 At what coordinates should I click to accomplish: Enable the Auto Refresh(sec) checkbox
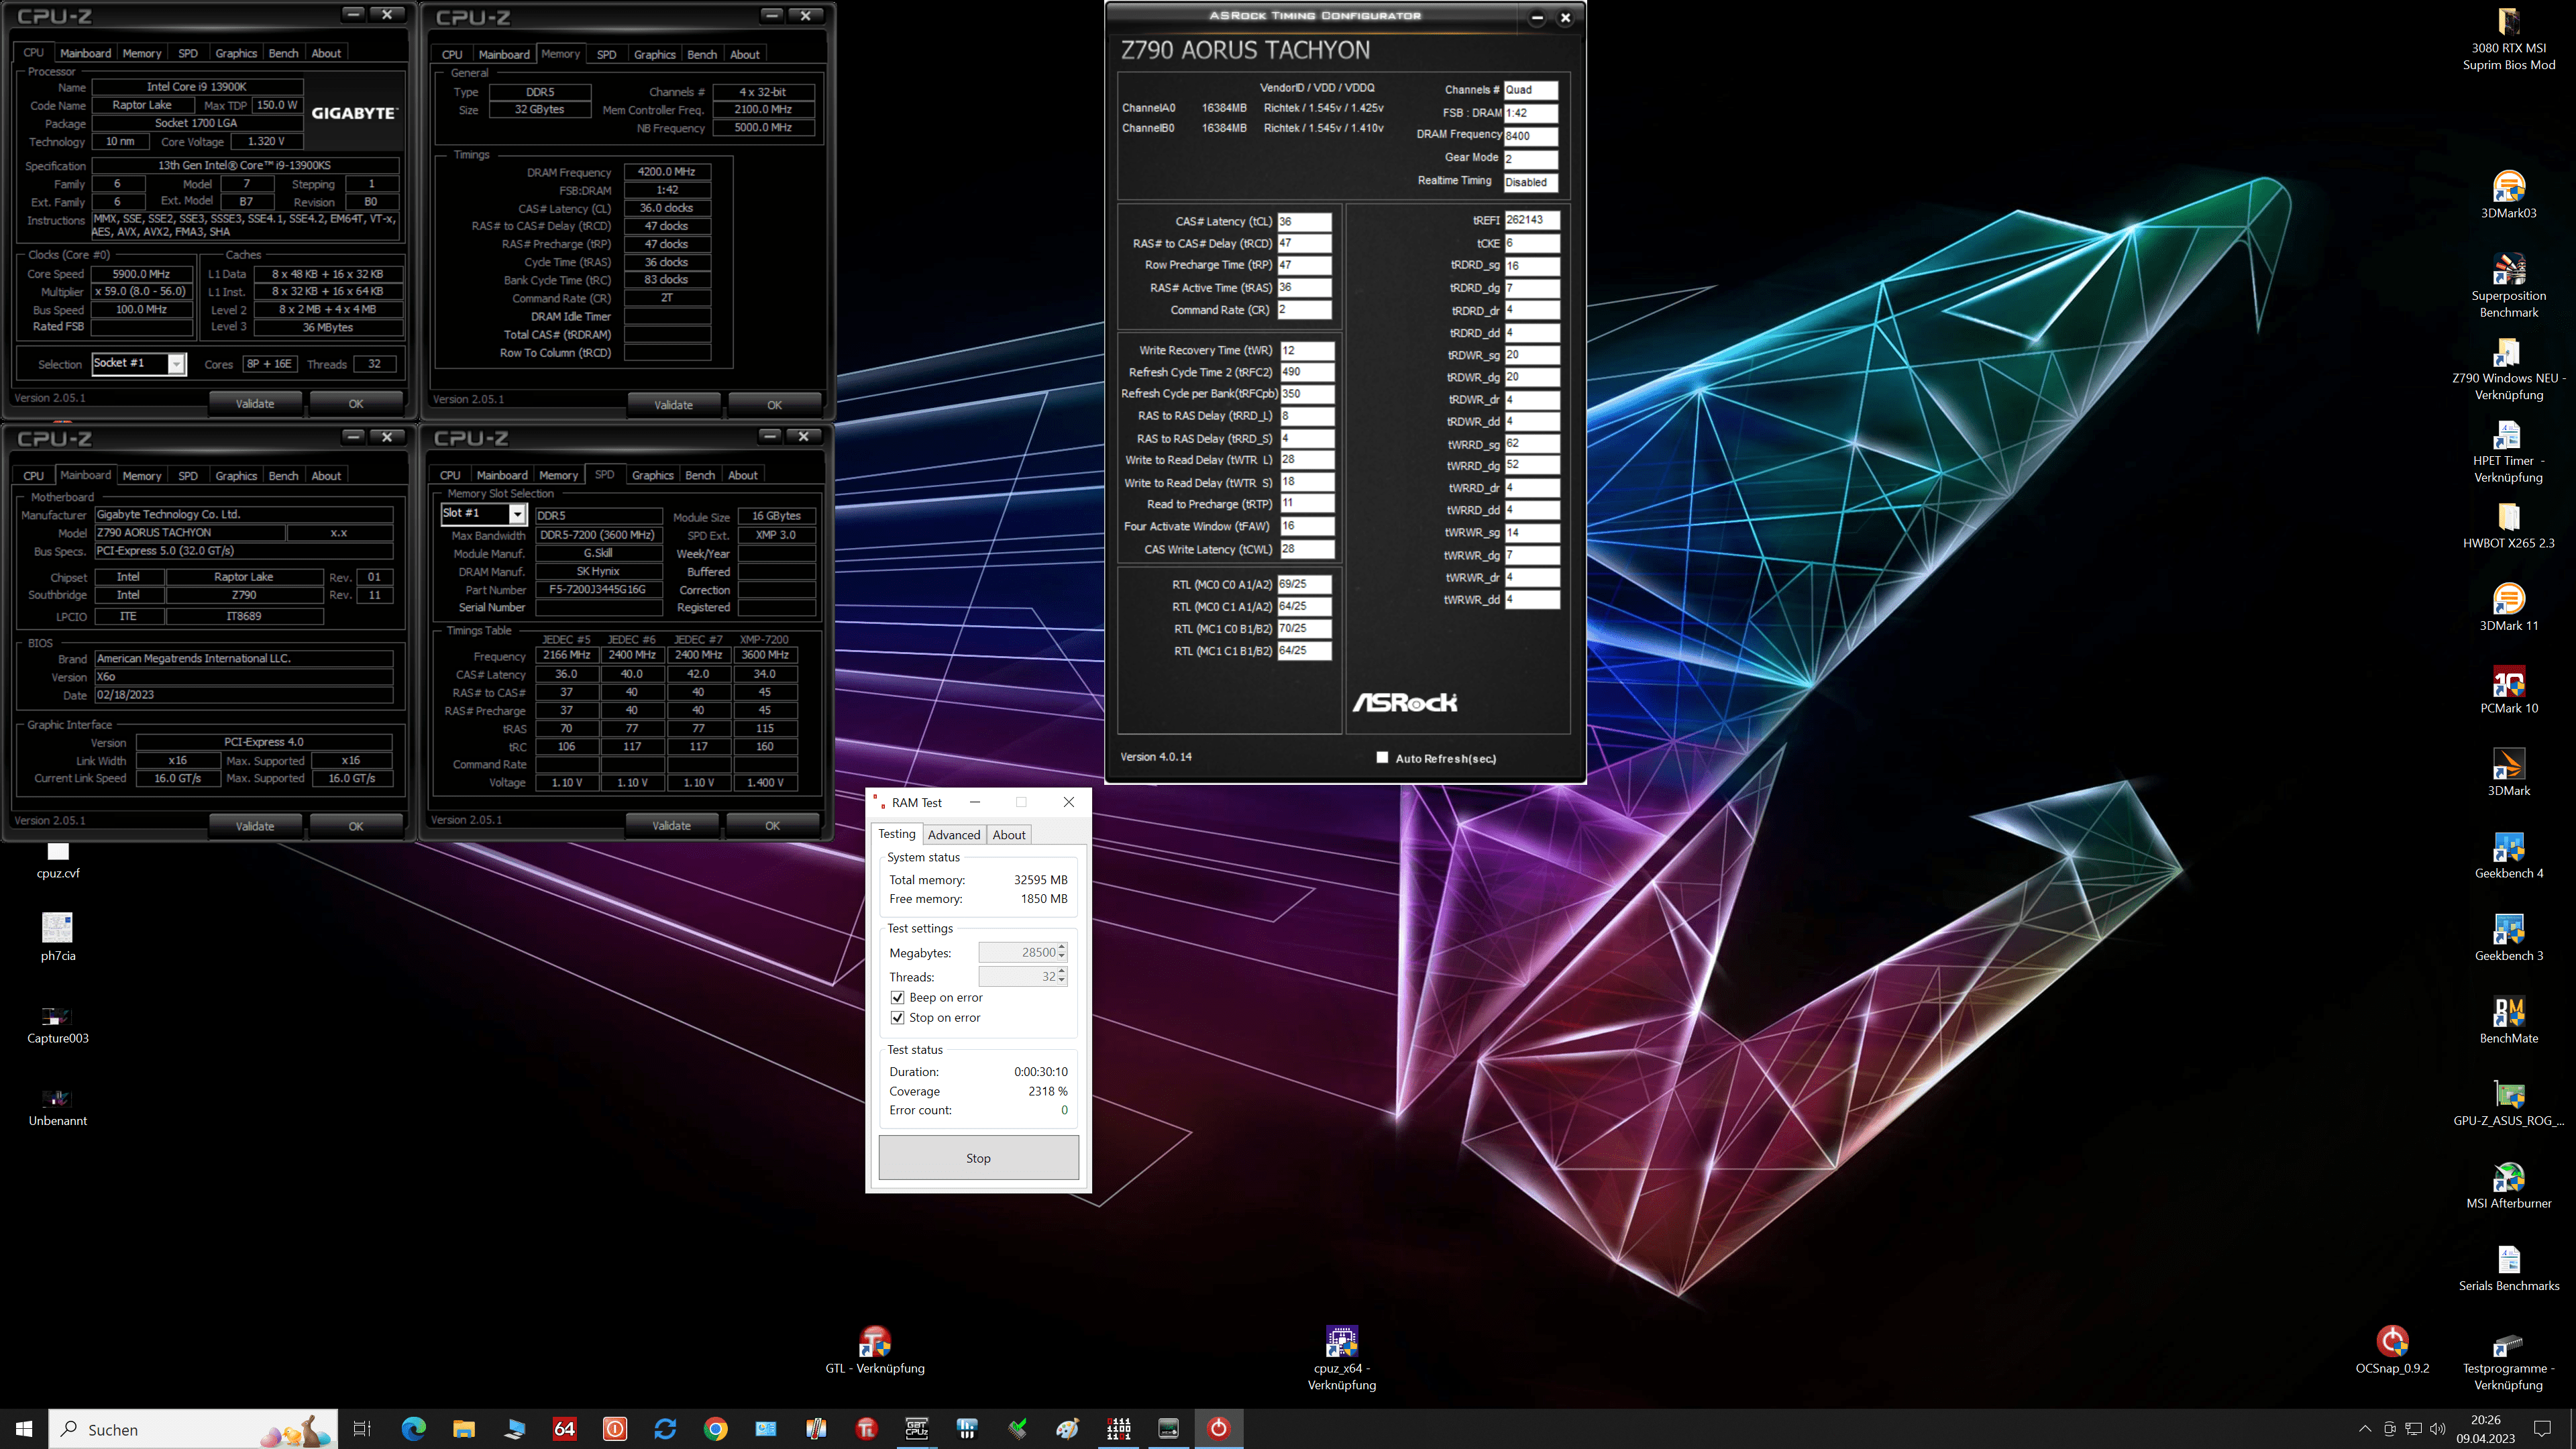tap(1381, 758)
